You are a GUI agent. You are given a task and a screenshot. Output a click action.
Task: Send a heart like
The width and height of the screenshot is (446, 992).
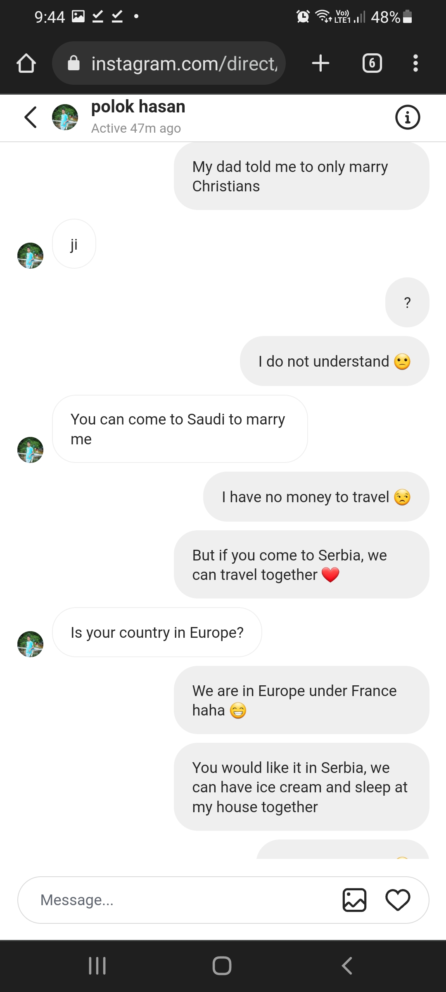click(x=398, y=900)
